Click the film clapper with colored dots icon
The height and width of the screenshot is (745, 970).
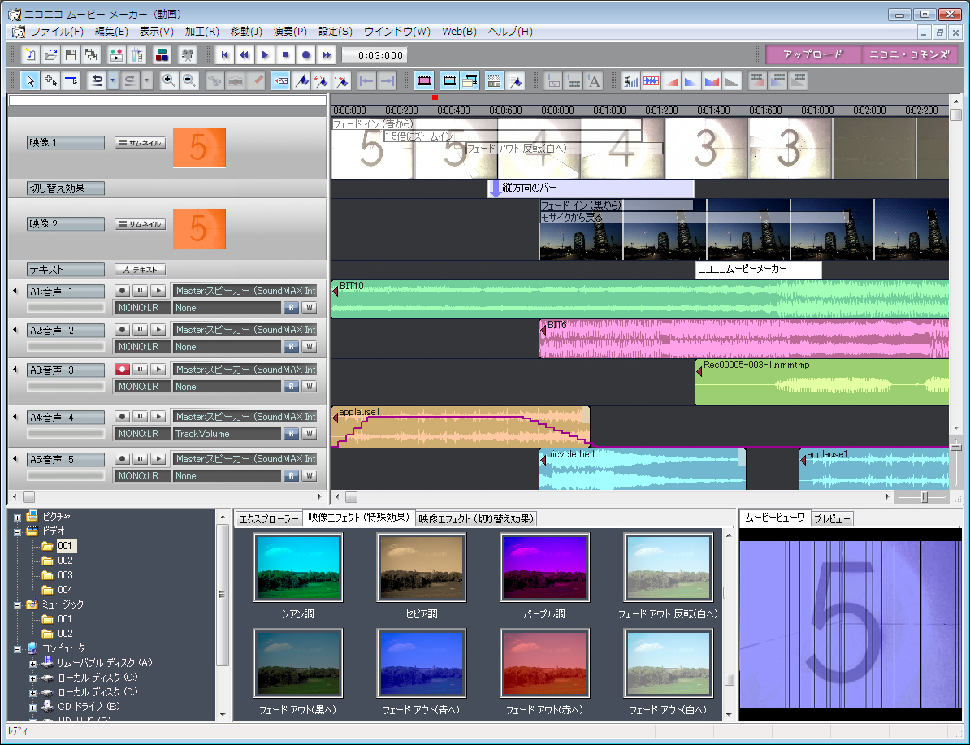pyautogui.click(x=116, y=55)
